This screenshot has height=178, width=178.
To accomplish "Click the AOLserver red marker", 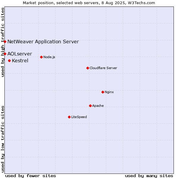I will 5,54.
